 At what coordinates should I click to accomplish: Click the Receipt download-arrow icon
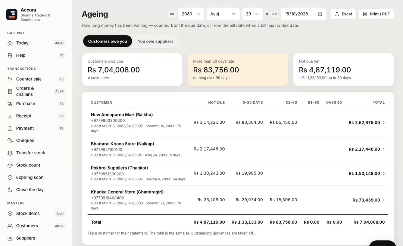click(x=10, y=116)
